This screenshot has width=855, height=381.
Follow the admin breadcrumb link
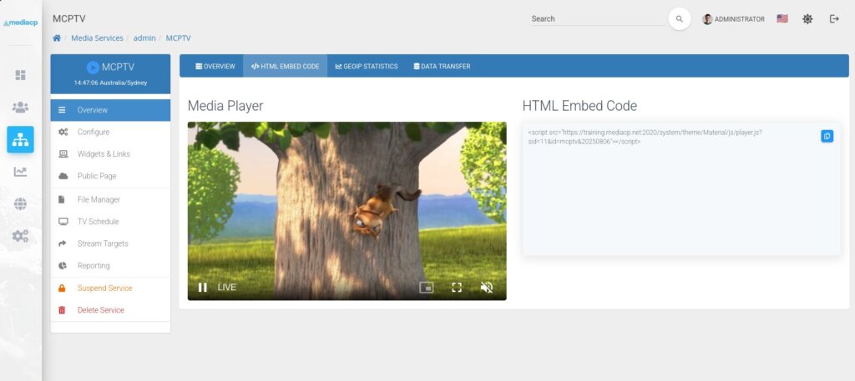click(x=144, y=38)
